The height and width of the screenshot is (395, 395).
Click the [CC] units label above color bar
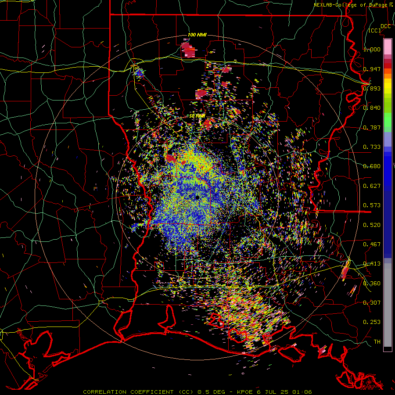375,31
